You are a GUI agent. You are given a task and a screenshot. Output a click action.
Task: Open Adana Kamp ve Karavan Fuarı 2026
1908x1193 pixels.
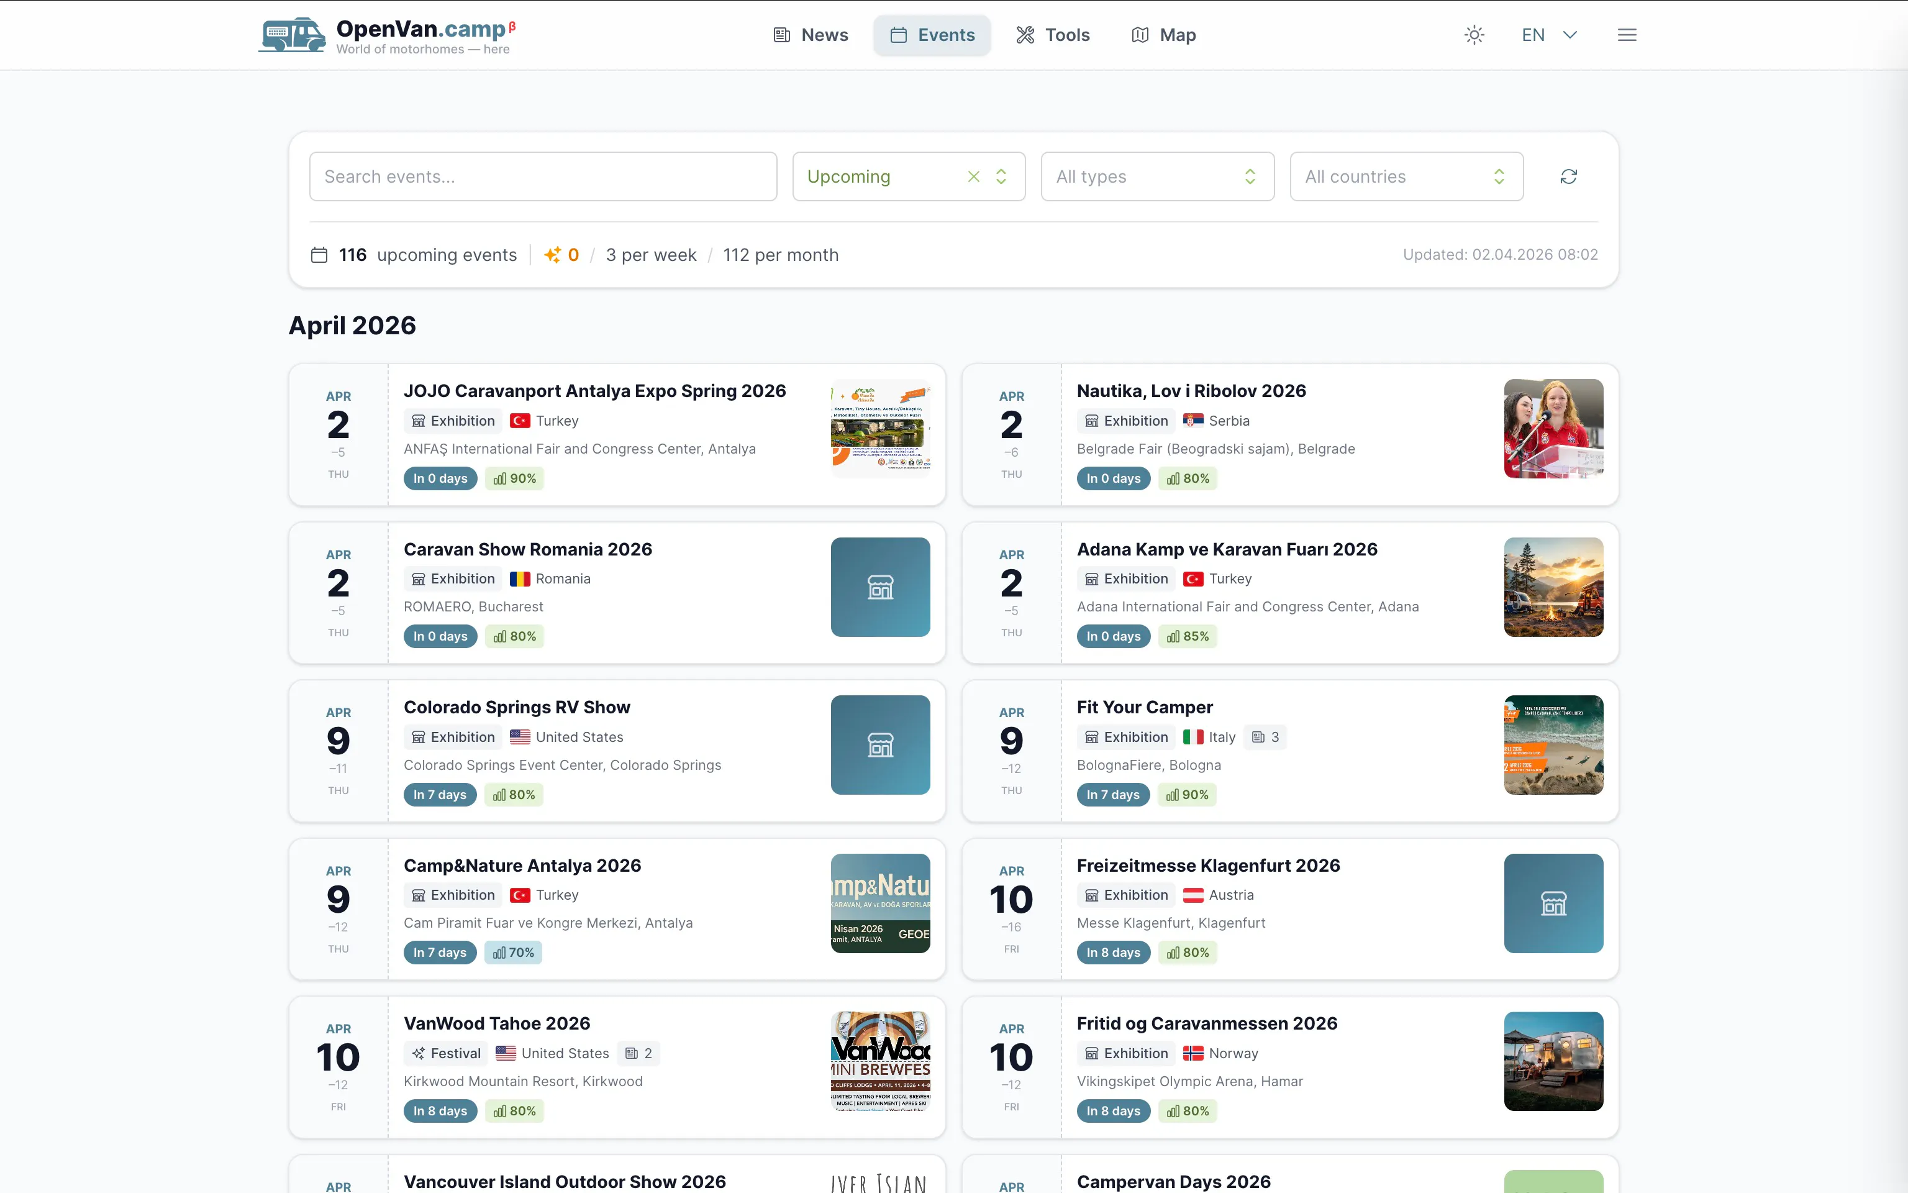pos(1227,549)
